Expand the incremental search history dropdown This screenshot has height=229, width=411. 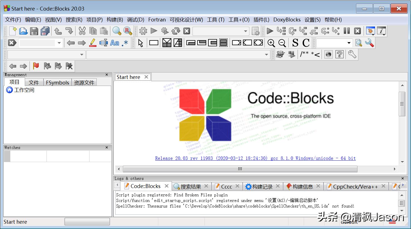click(x=59, y=43)
